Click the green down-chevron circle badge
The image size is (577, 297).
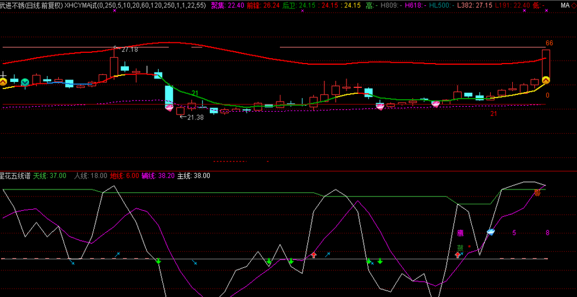pos(25,83)
